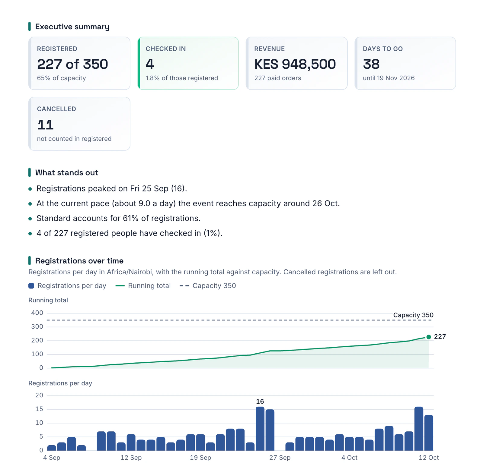This screenshot has height=473, width=483.
Task: Open the Revenue KES 948,500 card
Action: (x=297, y=63)
